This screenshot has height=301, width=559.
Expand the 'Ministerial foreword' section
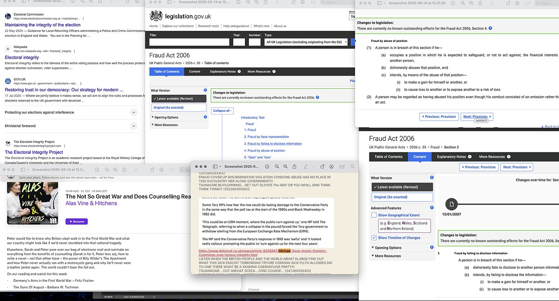[134, 126]
